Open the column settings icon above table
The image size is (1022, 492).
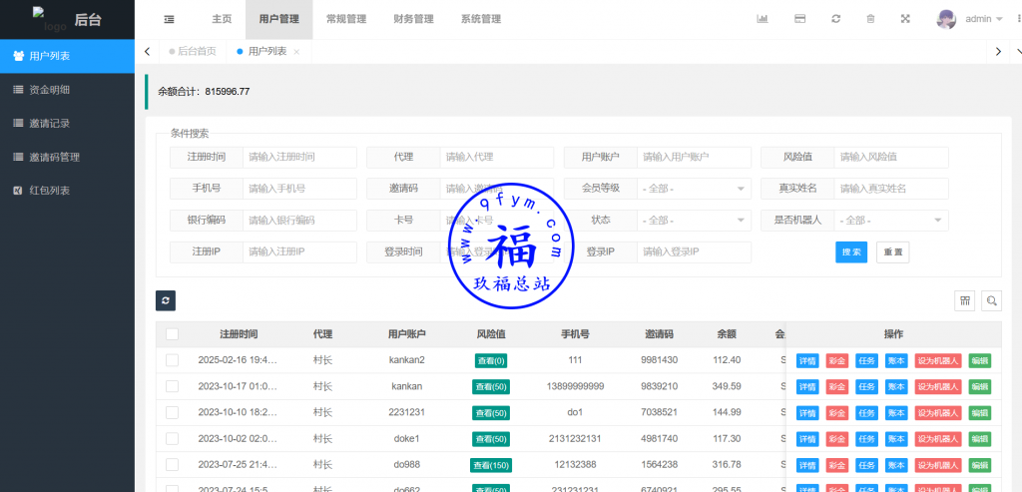[964, 300]
